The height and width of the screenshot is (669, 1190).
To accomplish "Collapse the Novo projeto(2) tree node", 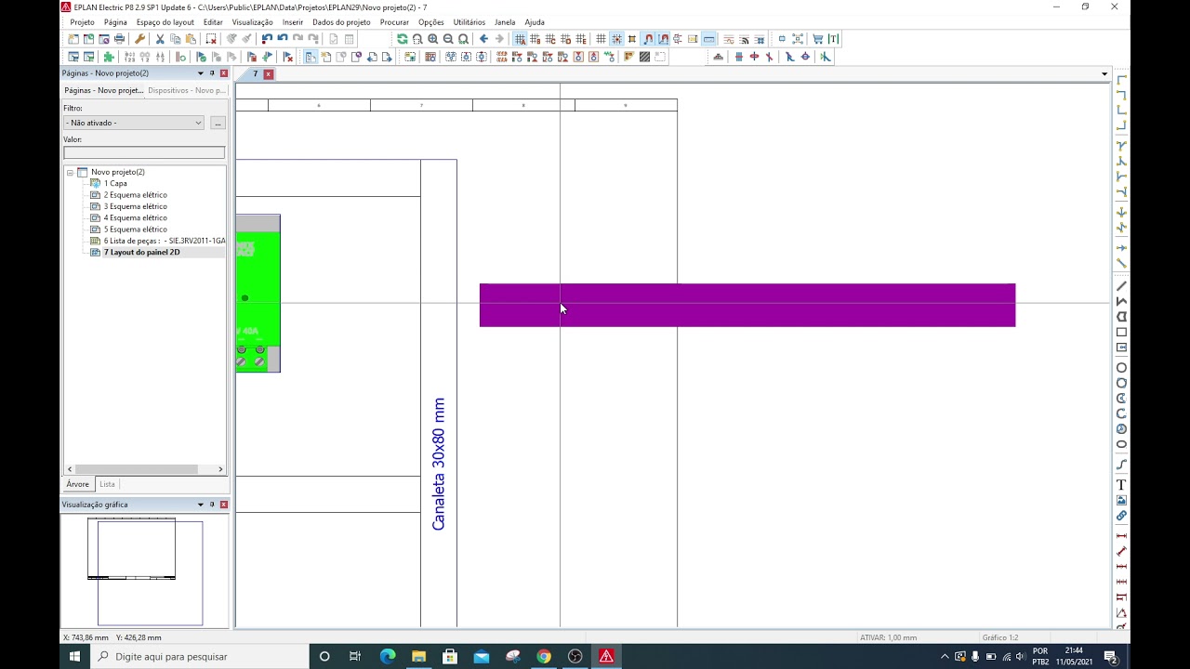I will pyautogui.click(x=70, y=172).
